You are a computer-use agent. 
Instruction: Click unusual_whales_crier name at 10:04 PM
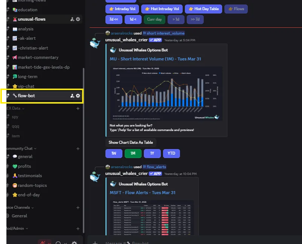[x=126, y=174]
